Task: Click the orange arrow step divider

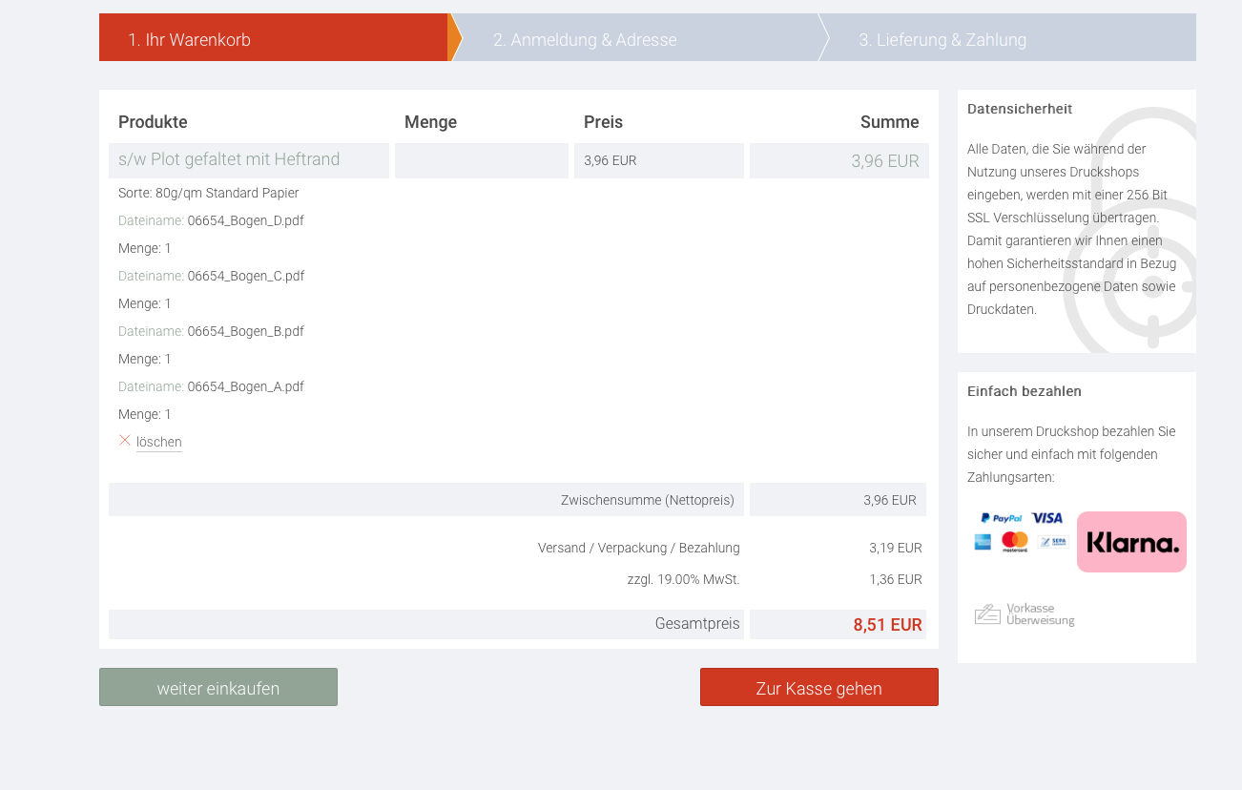Action: (455, 37)
